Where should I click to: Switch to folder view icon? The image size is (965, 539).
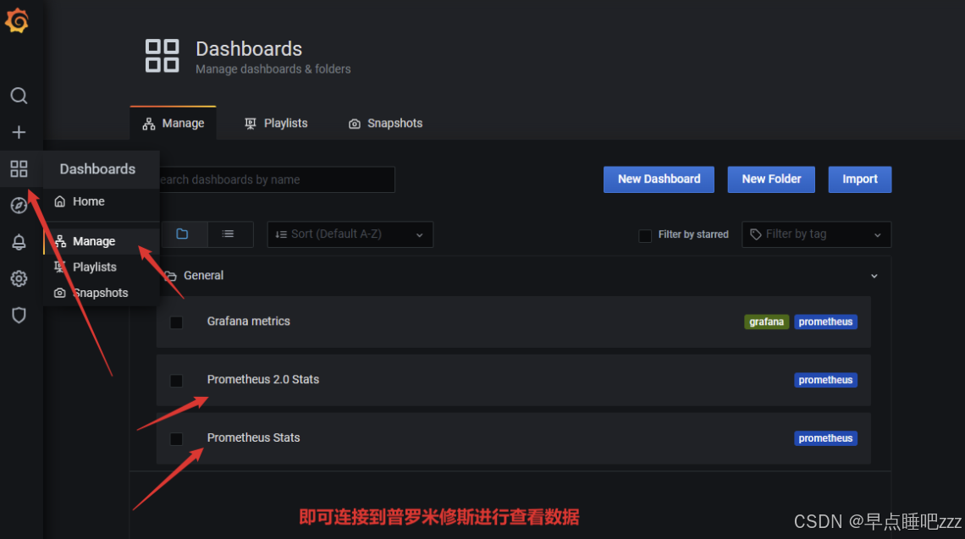[x=182, y=234]
